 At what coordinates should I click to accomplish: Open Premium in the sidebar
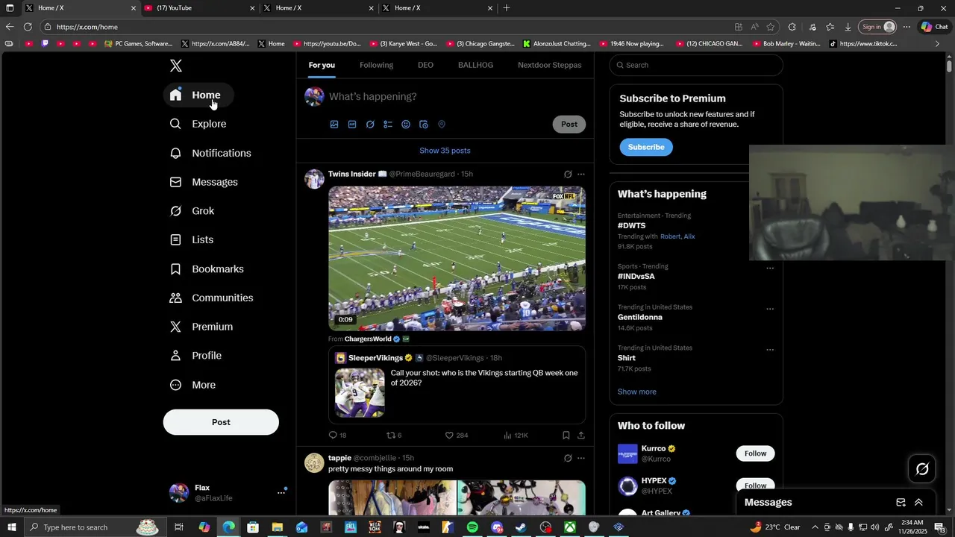click(201, 327)
